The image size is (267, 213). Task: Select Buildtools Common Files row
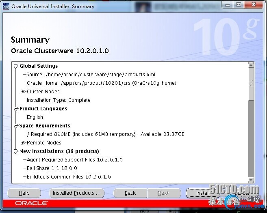coord(69,176)
